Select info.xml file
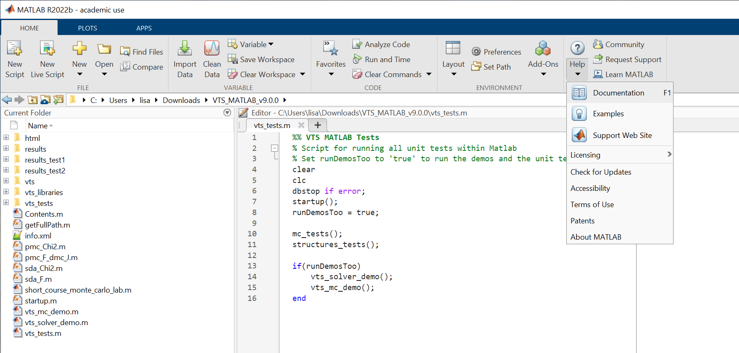The height and width of the screenshot is (353, 739). [x=38, y=236]
